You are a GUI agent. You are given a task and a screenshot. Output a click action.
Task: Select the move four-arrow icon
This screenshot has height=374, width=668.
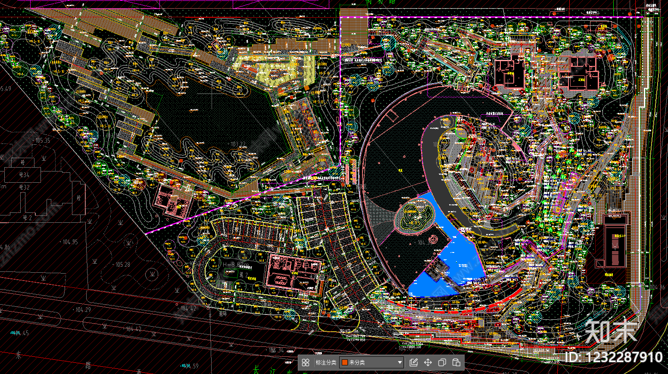click(428, 362)
